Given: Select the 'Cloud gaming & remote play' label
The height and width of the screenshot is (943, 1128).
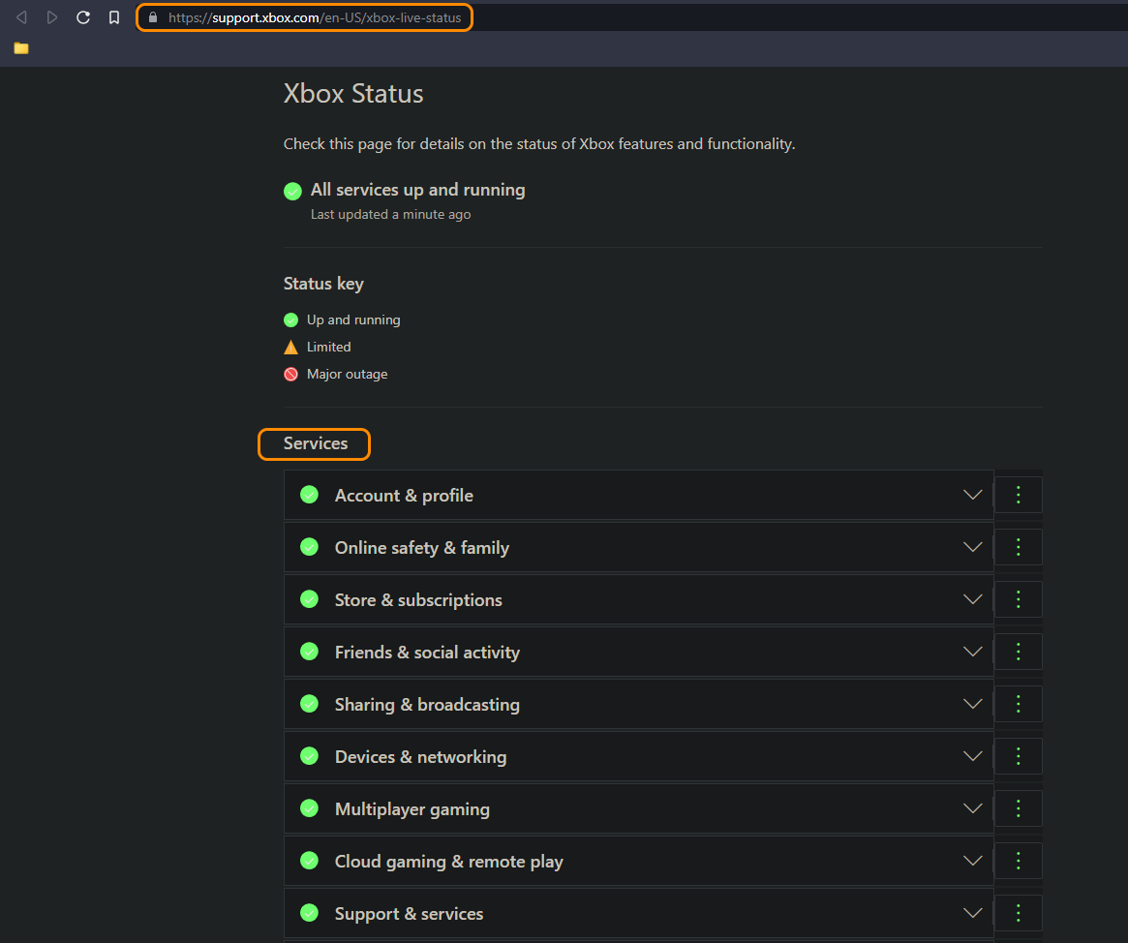Looking at the screenshot, I should point(449,862).
